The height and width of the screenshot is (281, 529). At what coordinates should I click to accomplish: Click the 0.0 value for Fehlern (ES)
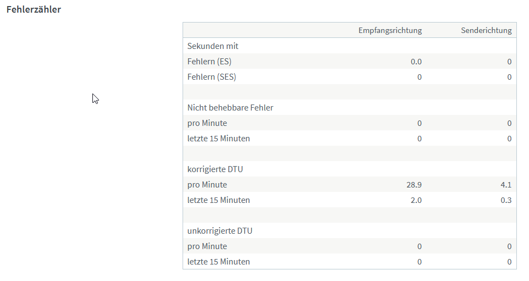point(416,62)
